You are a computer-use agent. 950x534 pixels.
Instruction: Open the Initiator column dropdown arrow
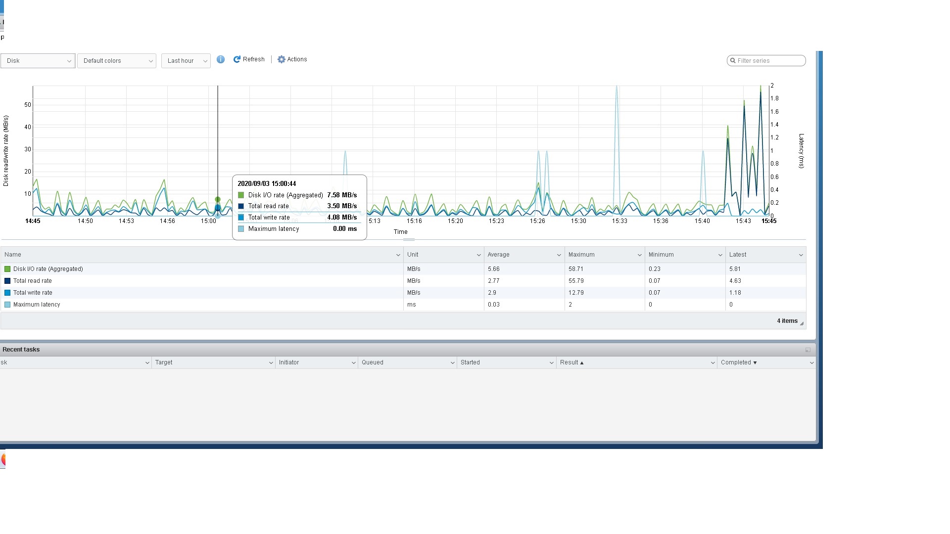(x=353, y=363)
